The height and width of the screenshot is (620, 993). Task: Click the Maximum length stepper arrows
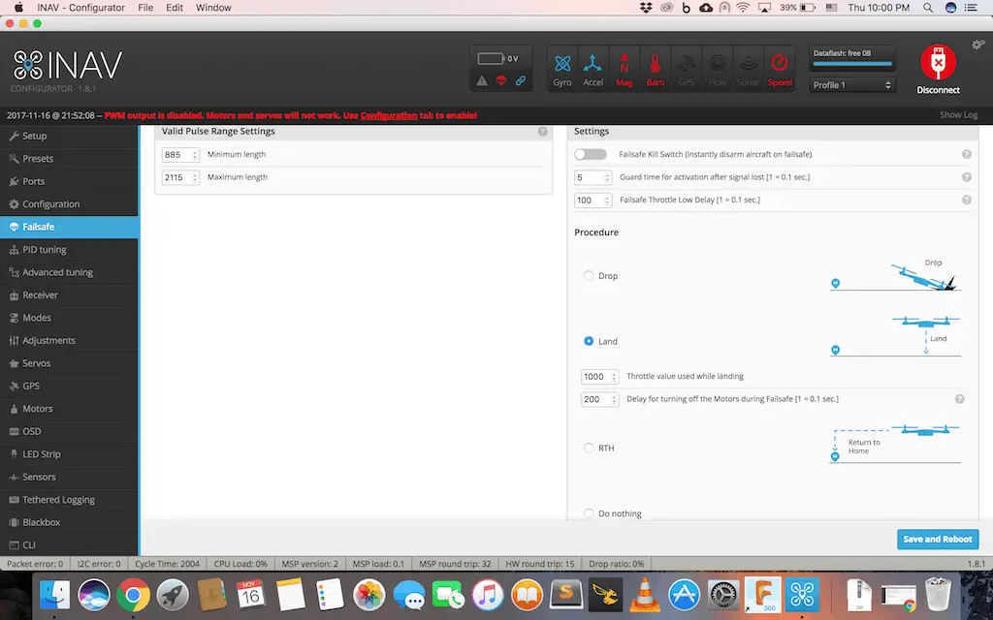[x=194, y=178]
